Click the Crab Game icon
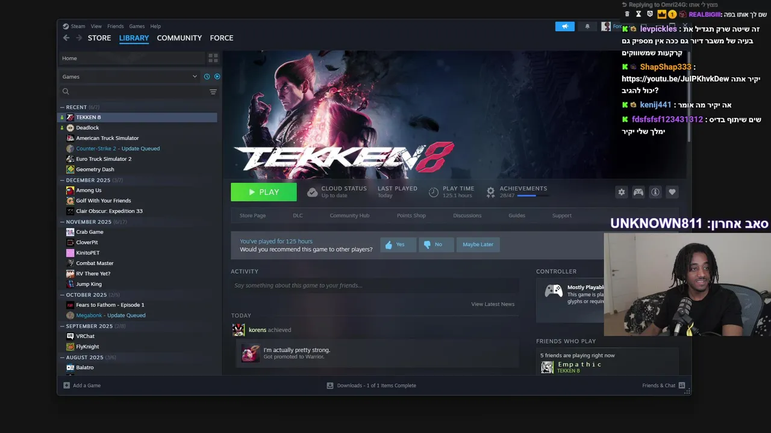 click(x=70, y=232)
